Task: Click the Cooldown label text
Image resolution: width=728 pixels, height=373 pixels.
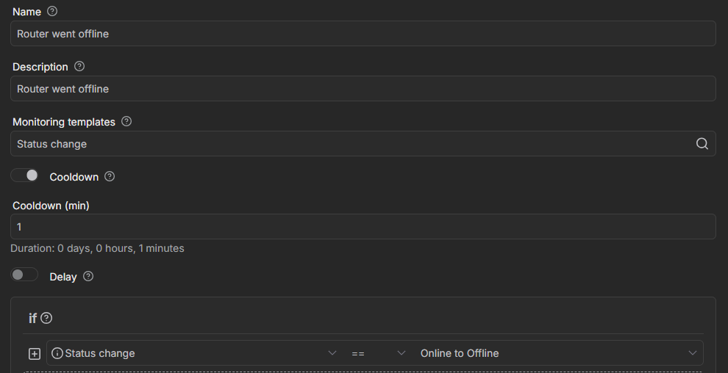Action: (74, 177)
